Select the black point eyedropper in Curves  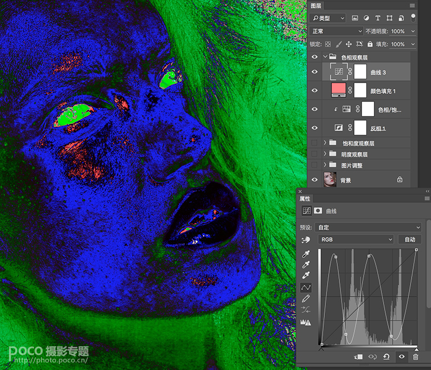pyautogui.click(x=305, y=254)
